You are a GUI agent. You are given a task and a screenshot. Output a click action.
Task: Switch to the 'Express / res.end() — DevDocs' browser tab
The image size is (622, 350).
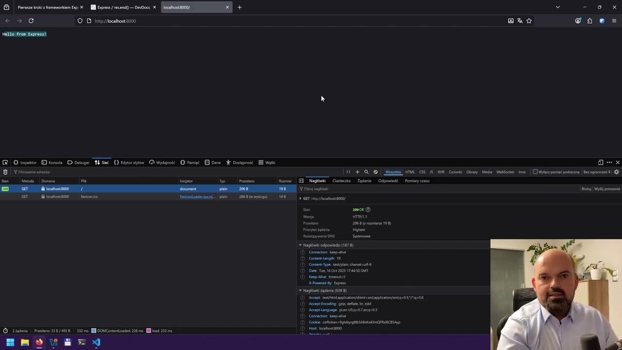pos(123,7)
